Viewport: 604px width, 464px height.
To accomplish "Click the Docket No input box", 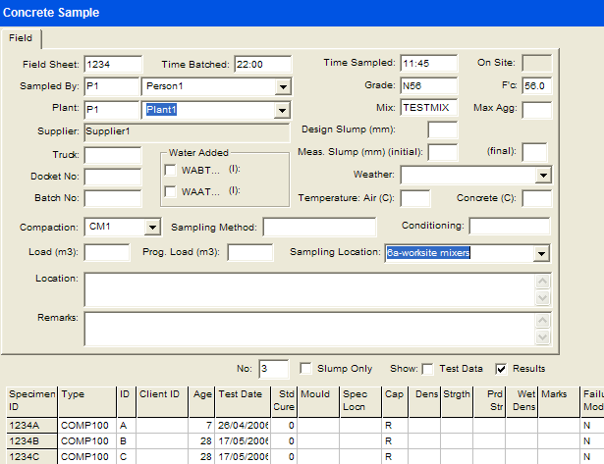I will click(x=113, y=177).
